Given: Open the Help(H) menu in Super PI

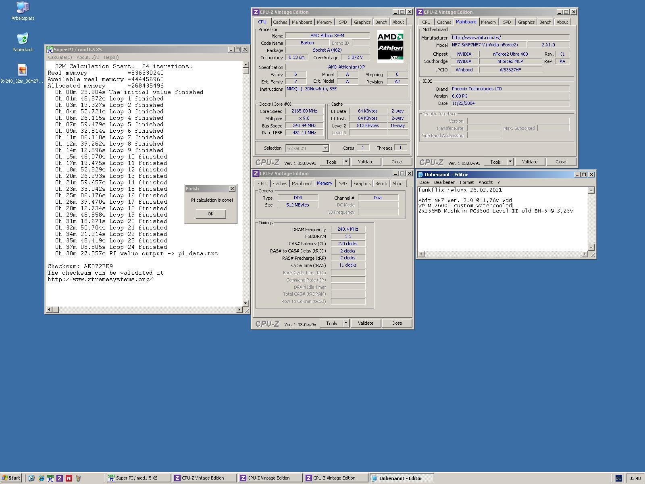Looking at the screenshot, I should pos(111,57).
